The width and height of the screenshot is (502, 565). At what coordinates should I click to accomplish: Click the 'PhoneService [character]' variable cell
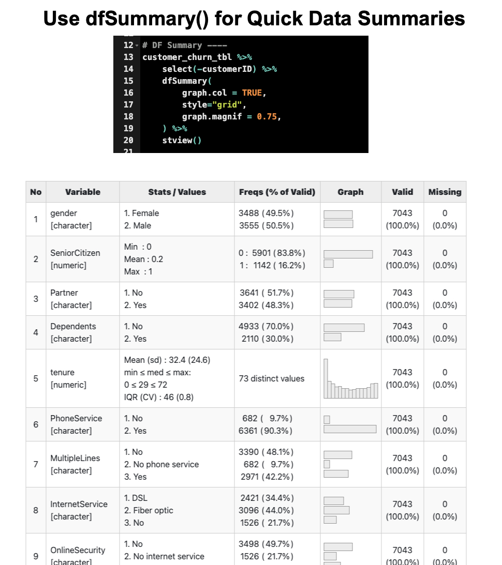coord(83,424)
